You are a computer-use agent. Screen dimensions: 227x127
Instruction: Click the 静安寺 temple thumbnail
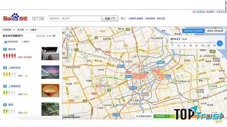click(51, 54)
